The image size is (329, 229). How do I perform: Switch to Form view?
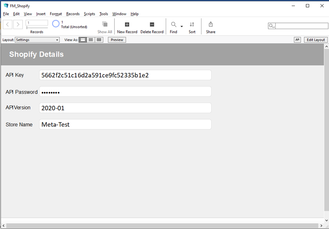click(83, 40)
